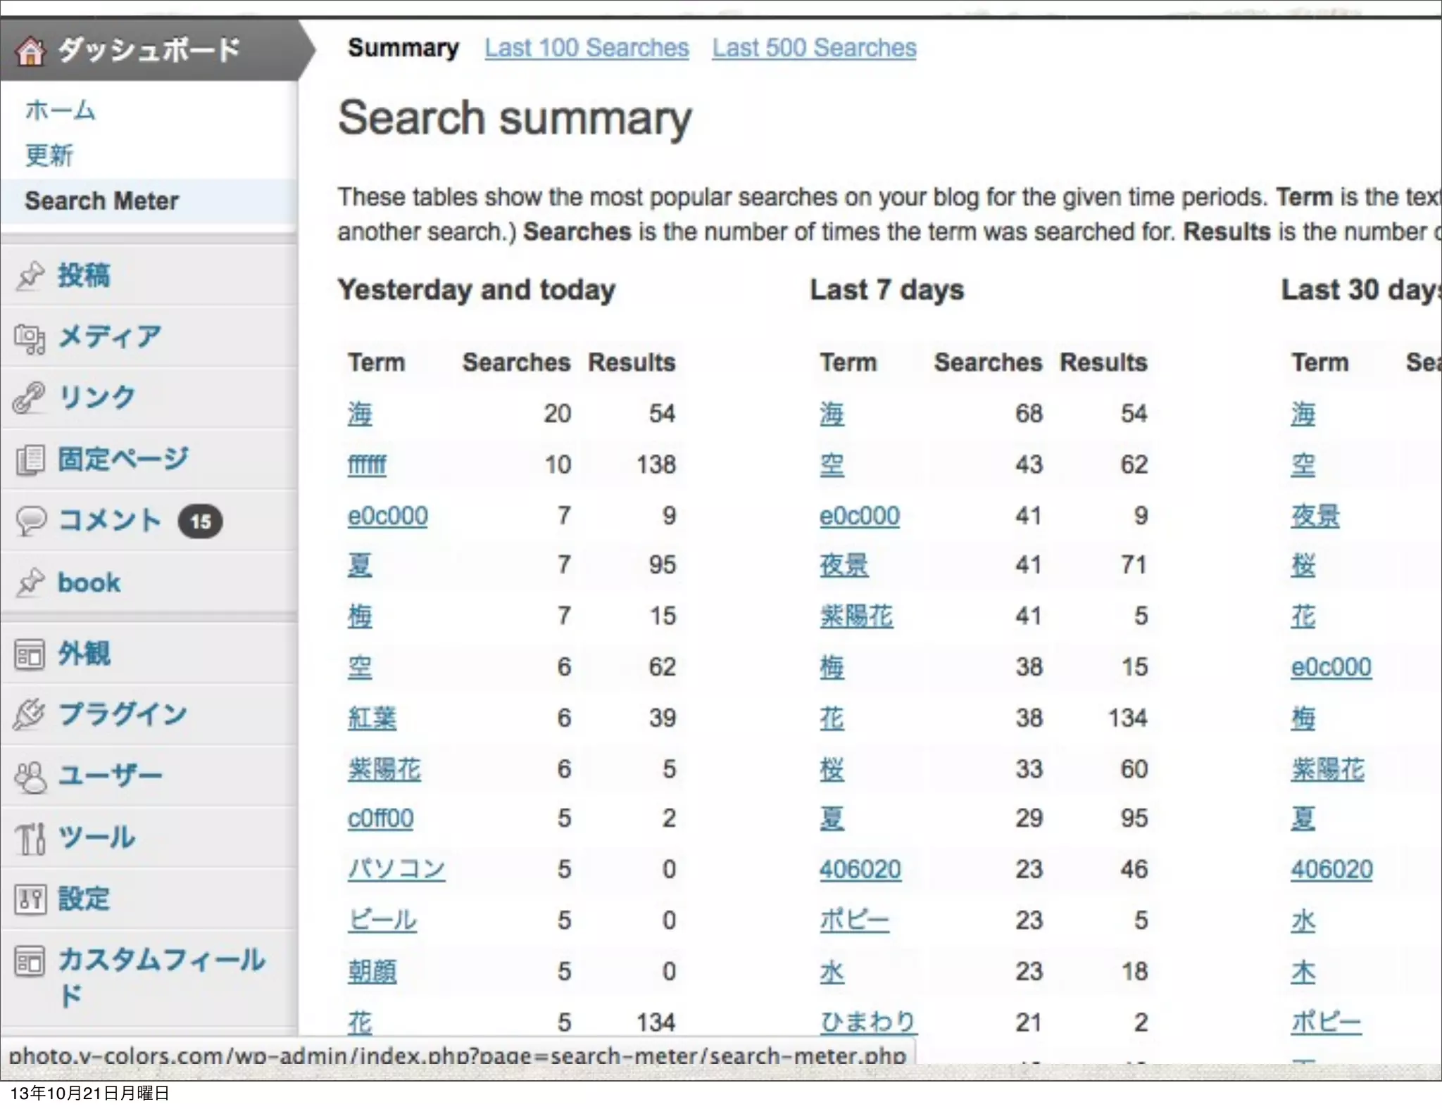The width and height of the screenshot is (1442, 1109).
Task: Click the appearance icon beside 外観
Action: (x=30, y=654)
